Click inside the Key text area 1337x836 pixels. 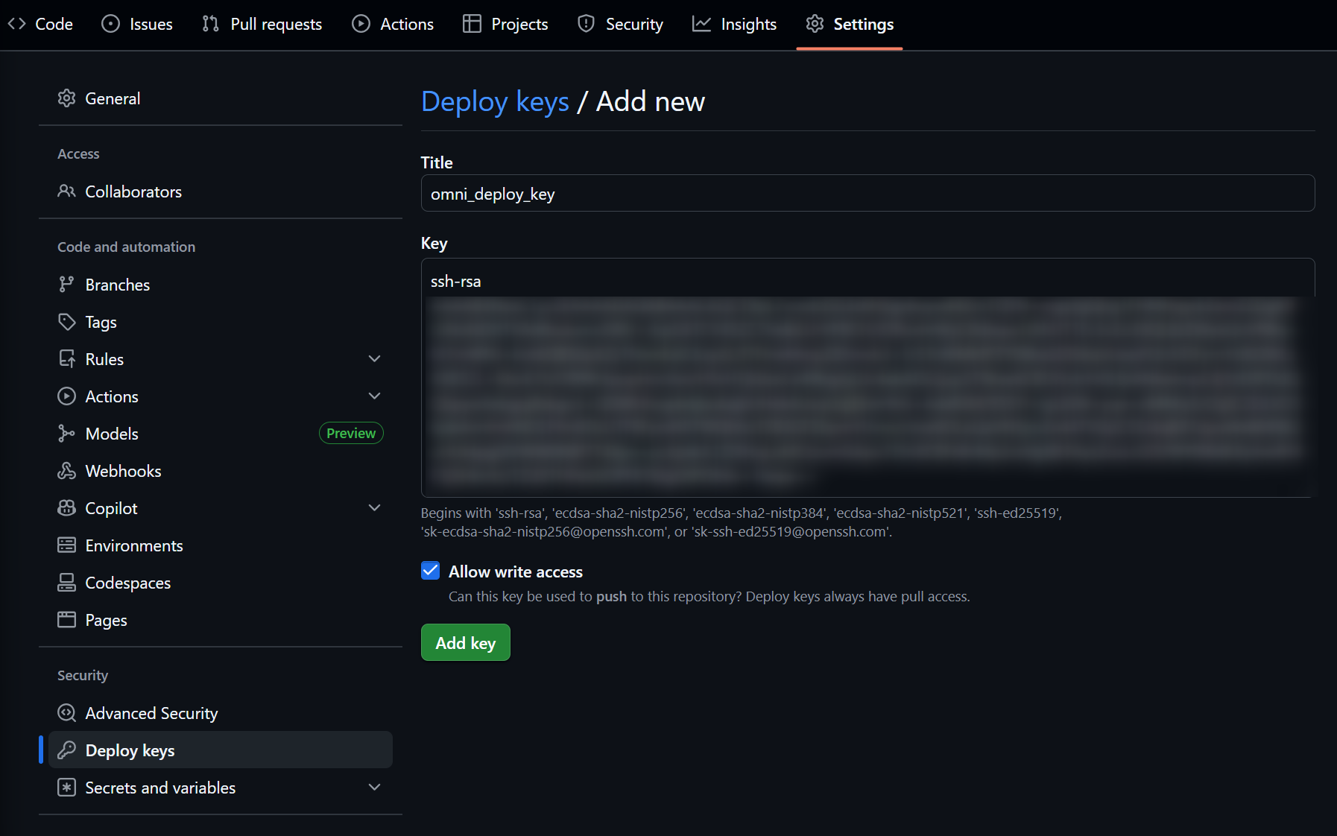click(867, 378)
